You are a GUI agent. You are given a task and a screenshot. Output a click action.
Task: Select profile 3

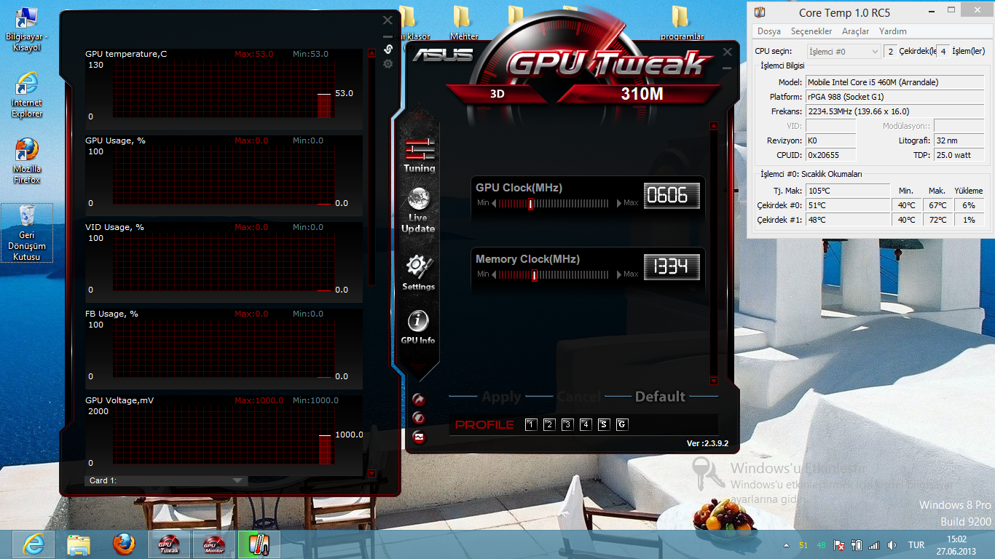(x=567, y=425)
